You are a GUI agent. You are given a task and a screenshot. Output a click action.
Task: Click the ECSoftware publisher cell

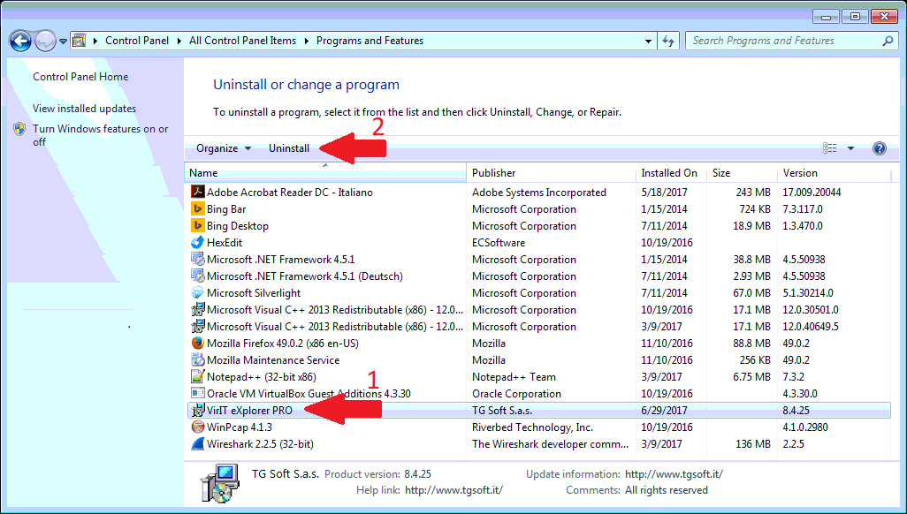(x=499, y=242)
